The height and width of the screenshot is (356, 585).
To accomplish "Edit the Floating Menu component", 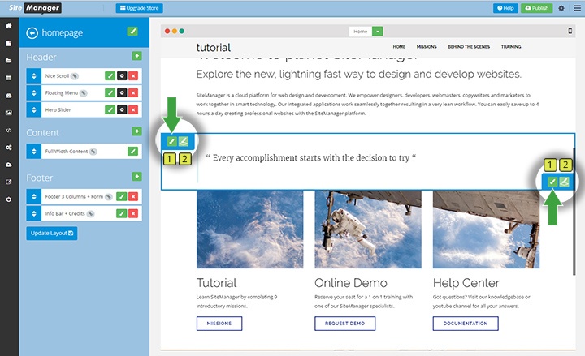I will pyautogui.click(x=110, y=92).
